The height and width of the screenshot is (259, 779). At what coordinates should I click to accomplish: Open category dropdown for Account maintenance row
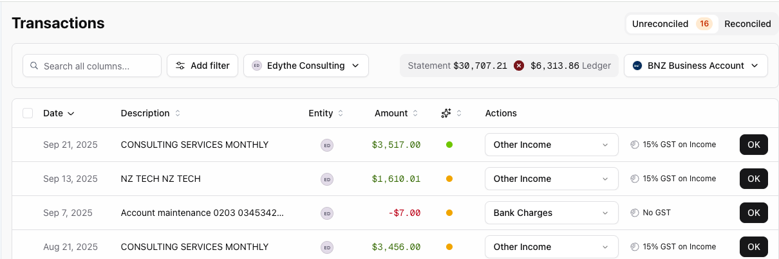pos(551,213)
